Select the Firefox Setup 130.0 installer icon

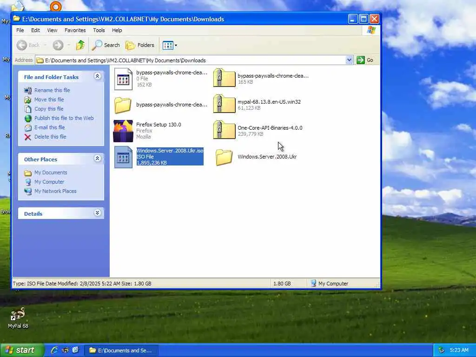pyautogui.click(x=123, y=131)
